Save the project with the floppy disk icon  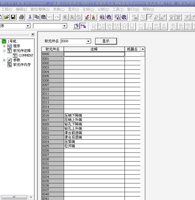(13, 17)
